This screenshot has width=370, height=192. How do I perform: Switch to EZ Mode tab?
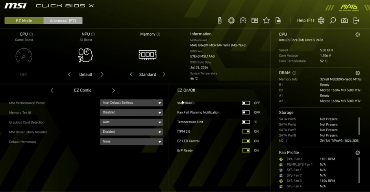pos(24,20)
